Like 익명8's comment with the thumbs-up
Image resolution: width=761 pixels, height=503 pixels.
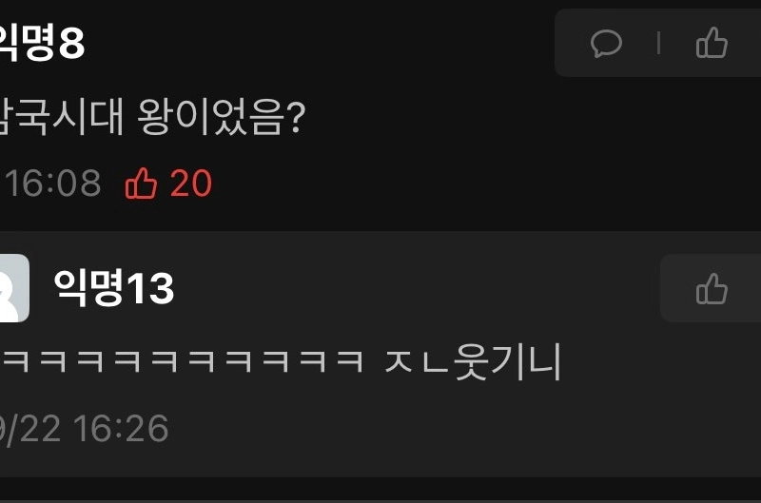[x=712, y=43]
